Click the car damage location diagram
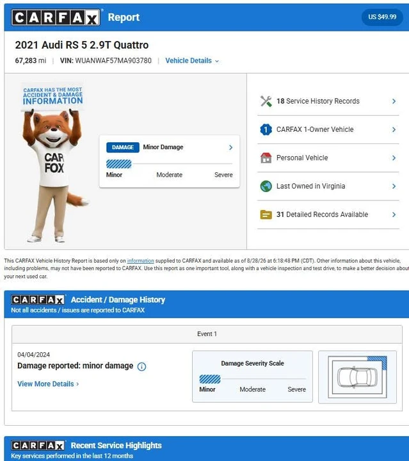409x461 pixels. point(357,377)
